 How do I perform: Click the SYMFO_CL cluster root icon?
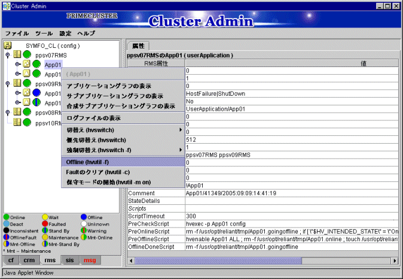click(x=7, y=46)
